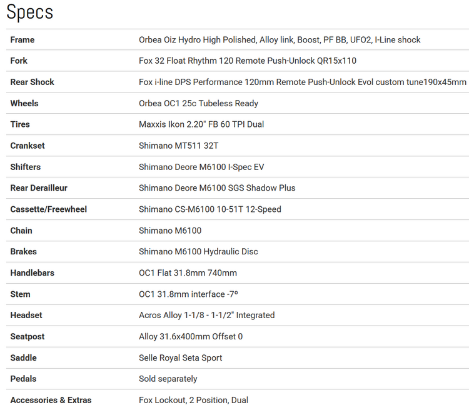Click the Cassette/Freewheel label
Screen dimensions: 469x410
tap(49, 209)
